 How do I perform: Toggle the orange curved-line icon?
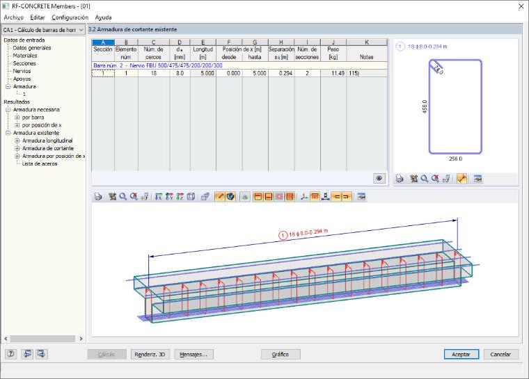point(220,196)
